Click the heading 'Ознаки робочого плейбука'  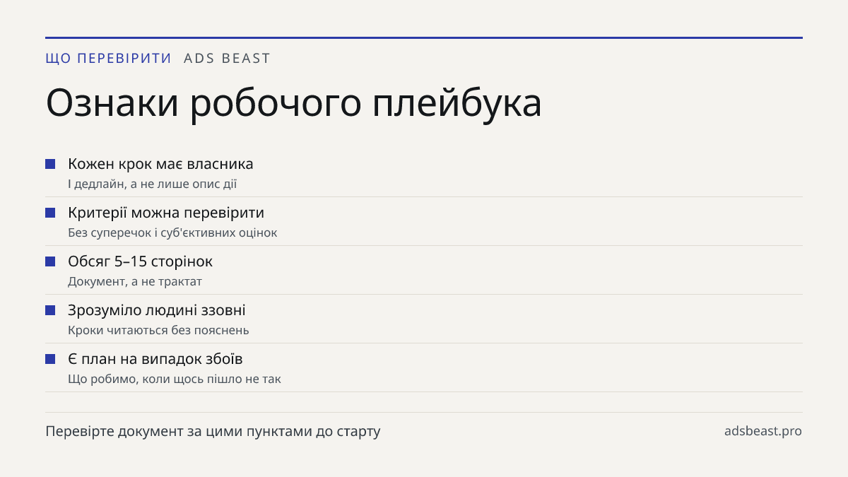[x=294, y=105]
